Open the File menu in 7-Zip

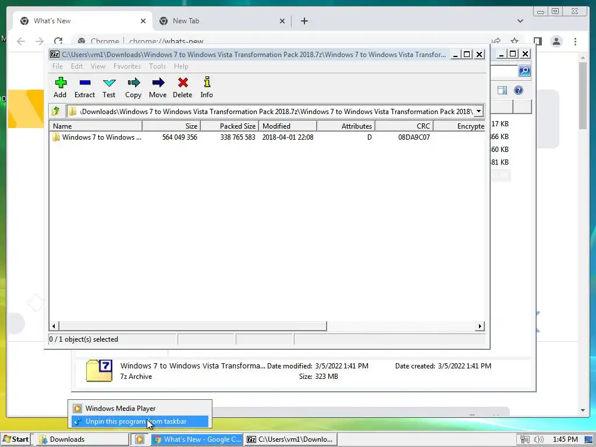click(x=58, y=66)
